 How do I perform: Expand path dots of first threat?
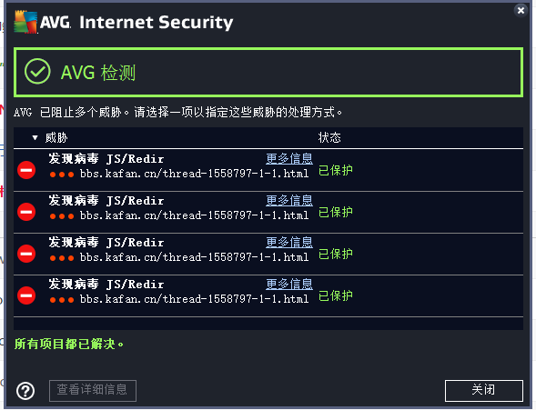click(x=62, y=175)
